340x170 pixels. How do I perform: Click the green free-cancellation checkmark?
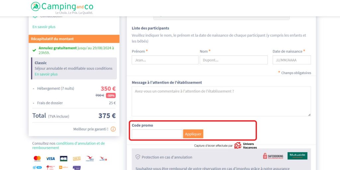[x=34, y=50]
